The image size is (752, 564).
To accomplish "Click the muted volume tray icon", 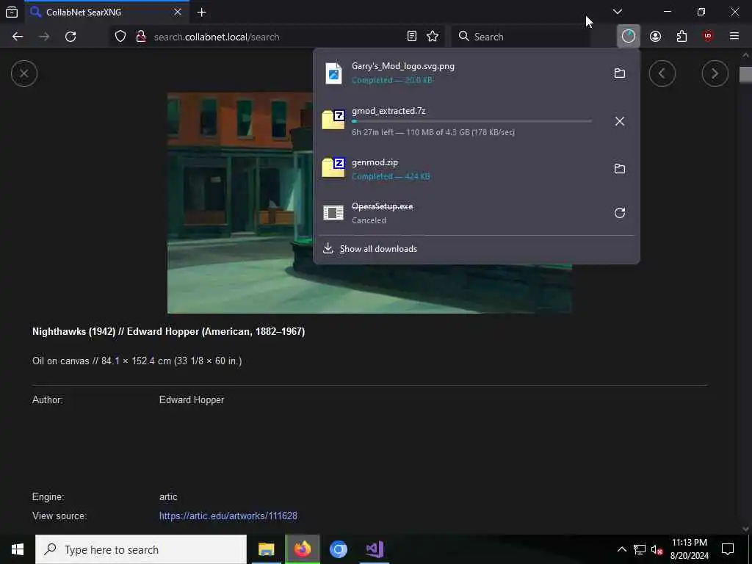I will [657, 549].
